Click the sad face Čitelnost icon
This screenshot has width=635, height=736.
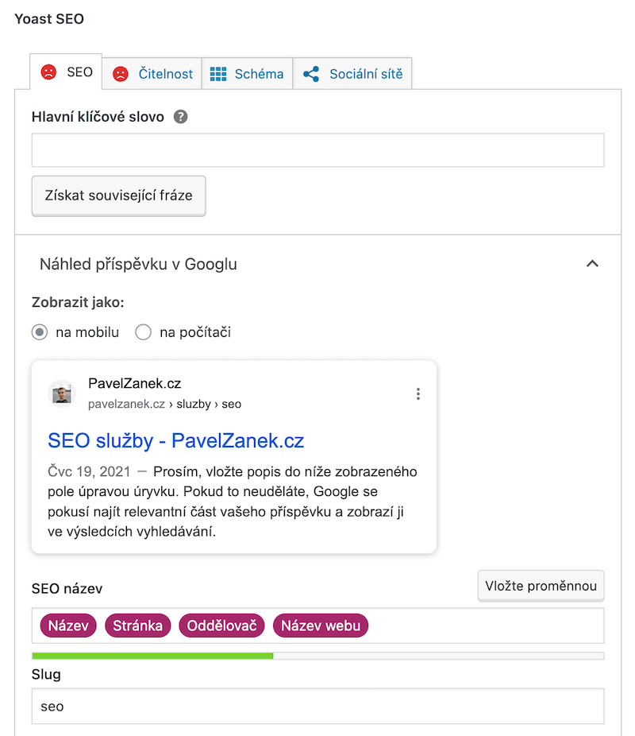point(120,74)
